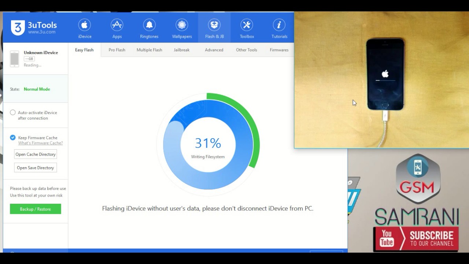Click the device Reading... status text
The image size is (469, 264).
point(33,65)
